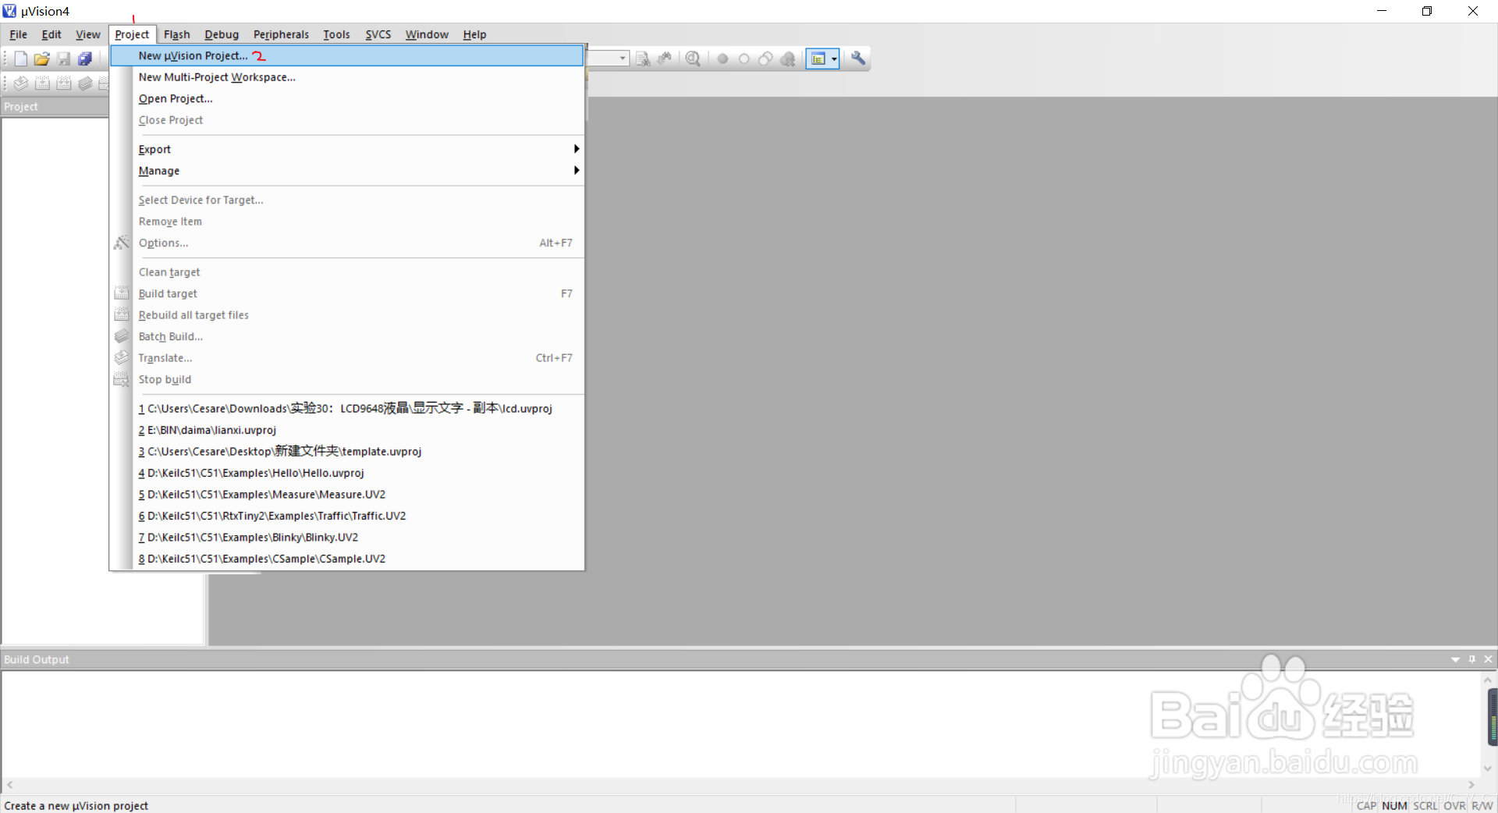Click the Window layout toolbar icon
Screen dimensions: 1498x813
[818, 59]
